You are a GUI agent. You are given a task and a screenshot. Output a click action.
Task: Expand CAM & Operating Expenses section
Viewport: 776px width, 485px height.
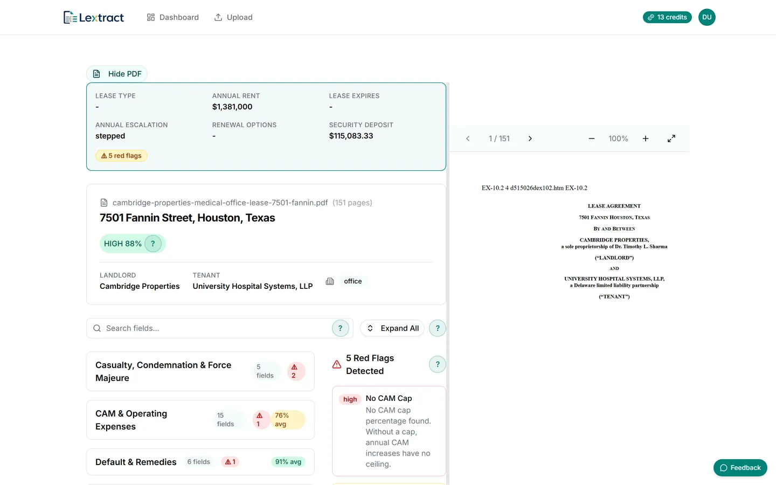(200, 420)
